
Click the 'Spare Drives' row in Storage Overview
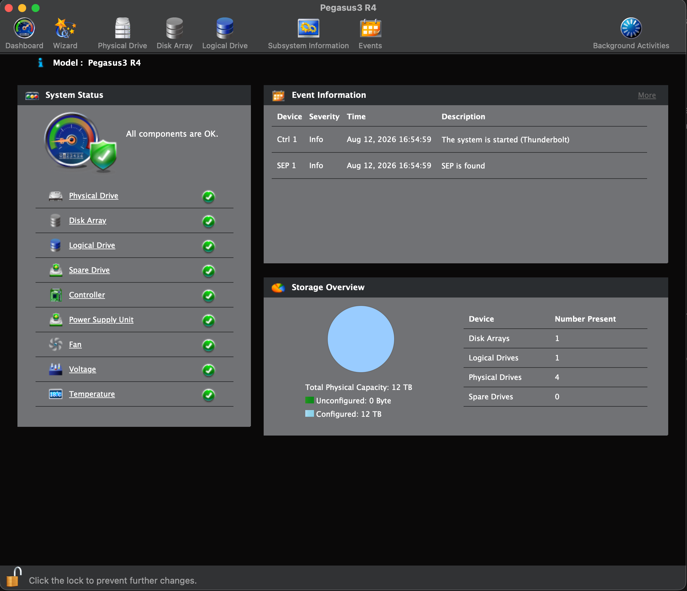click(x=556, y=397)
